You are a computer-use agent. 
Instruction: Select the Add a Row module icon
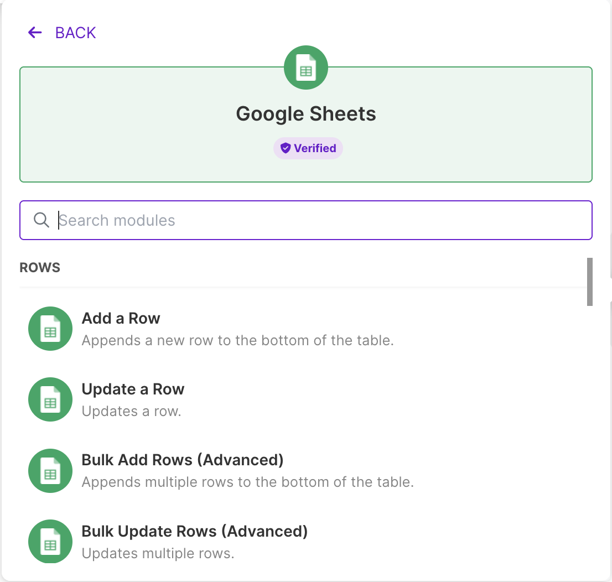pyautogui.click(x=50, y=329)
